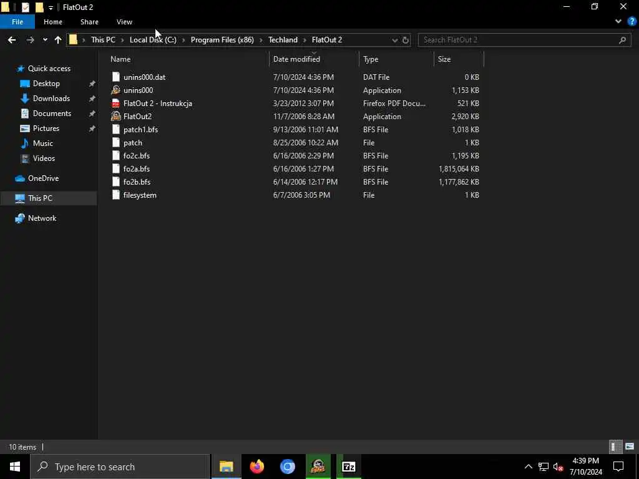Navigate to Techland in the address bar
The width and height of the screenshot is (639, 479).
283,40
